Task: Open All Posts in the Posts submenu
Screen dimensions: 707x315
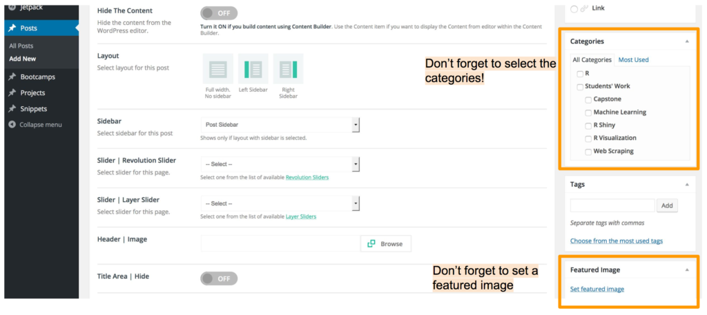Action: click(21, 46)
